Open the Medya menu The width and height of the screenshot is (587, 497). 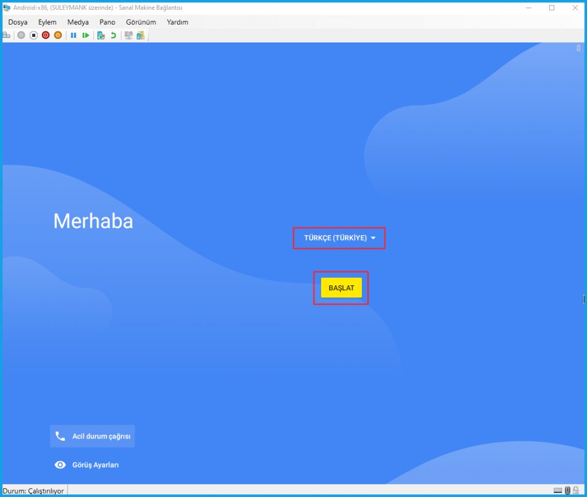[78, 22]
